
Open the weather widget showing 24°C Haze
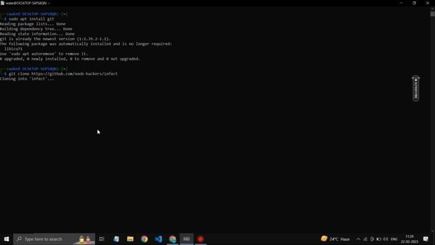tap(335, 239)
